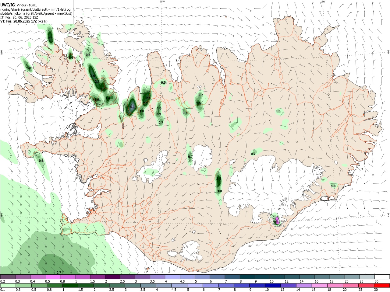Pick the deep navy blue 10–12 rain swatch

[273, 285]
